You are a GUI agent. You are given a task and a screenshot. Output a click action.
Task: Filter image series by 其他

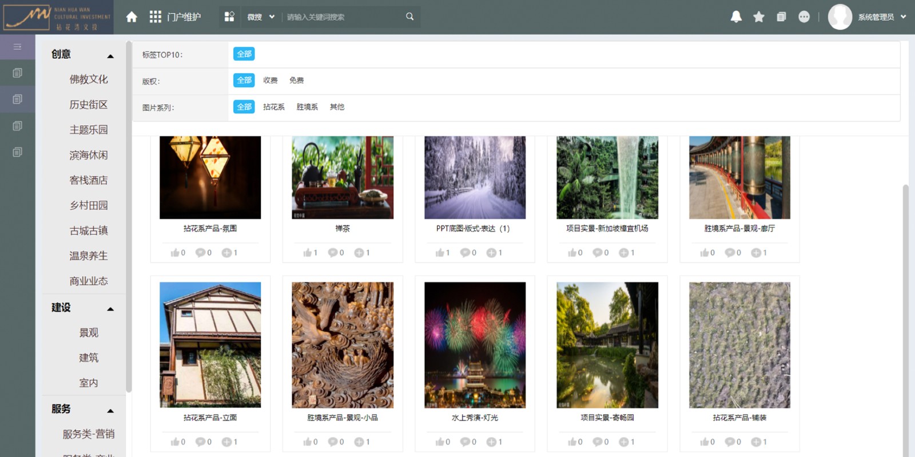tap(337, 107)
